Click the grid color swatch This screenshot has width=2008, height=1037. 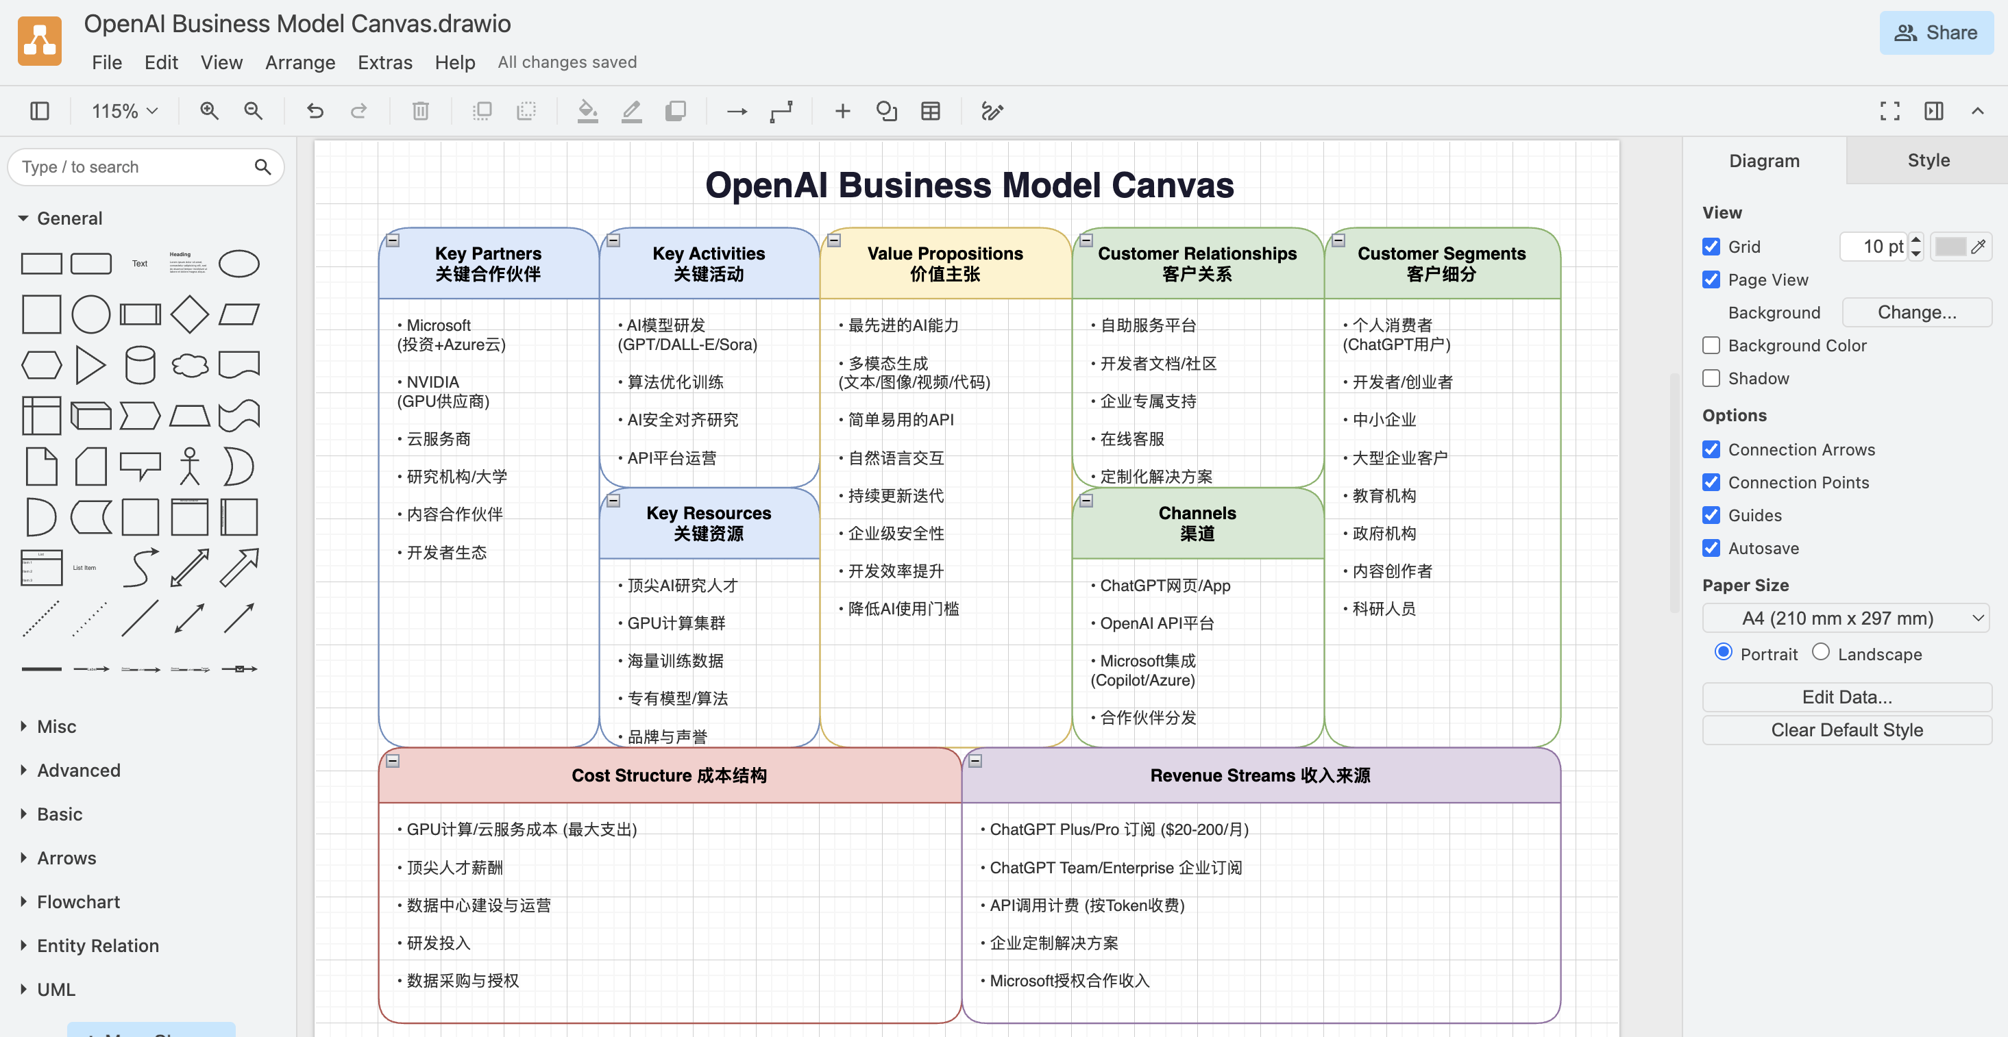[1950, 247]
